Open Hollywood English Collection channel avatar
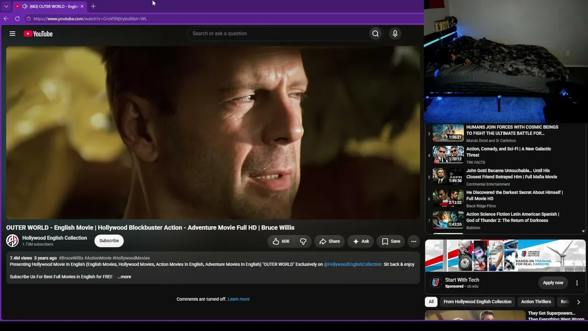Viewport: 588px width, 331px height. tap(12, 240)
